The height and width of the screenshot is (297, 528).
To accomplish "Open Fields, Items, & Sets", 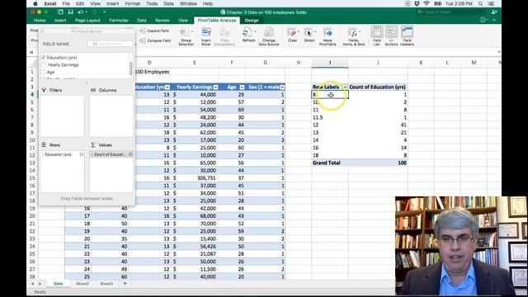I will click(354, 36).
